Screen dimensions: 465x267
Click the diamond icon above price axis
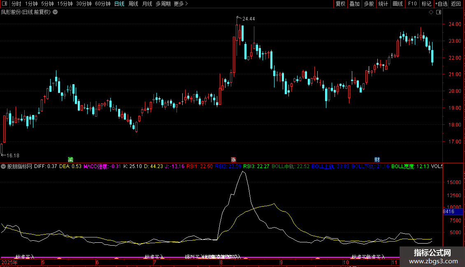tap(431, 12)
